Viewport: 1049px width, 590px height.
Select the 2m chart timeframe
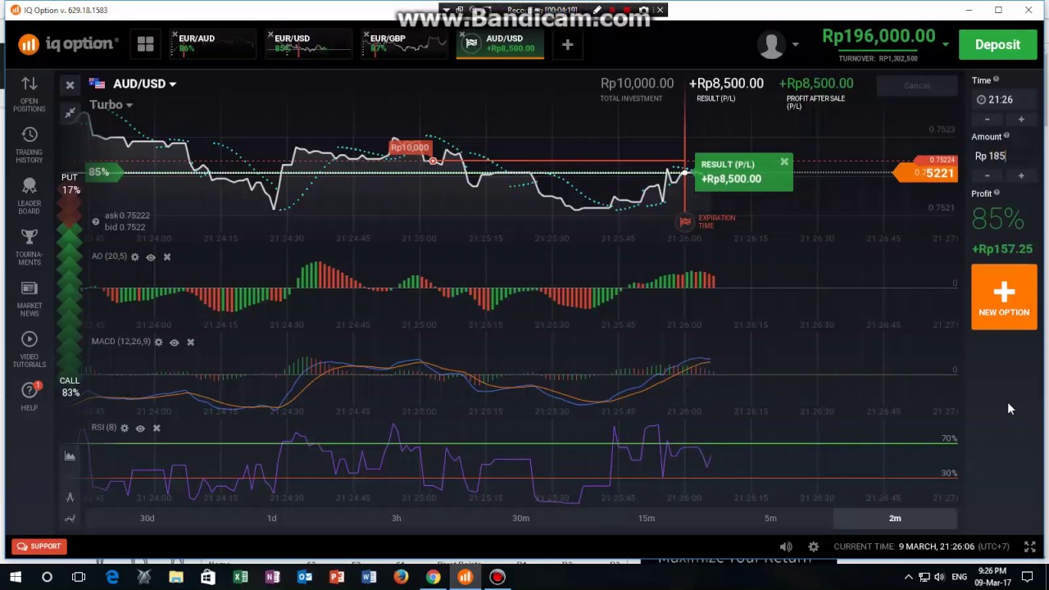point(895,518)
